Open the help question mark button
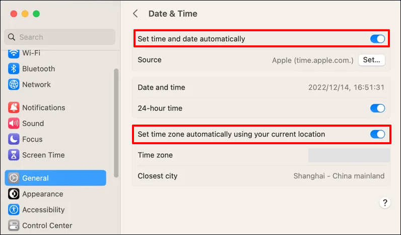 pos(385,203)
